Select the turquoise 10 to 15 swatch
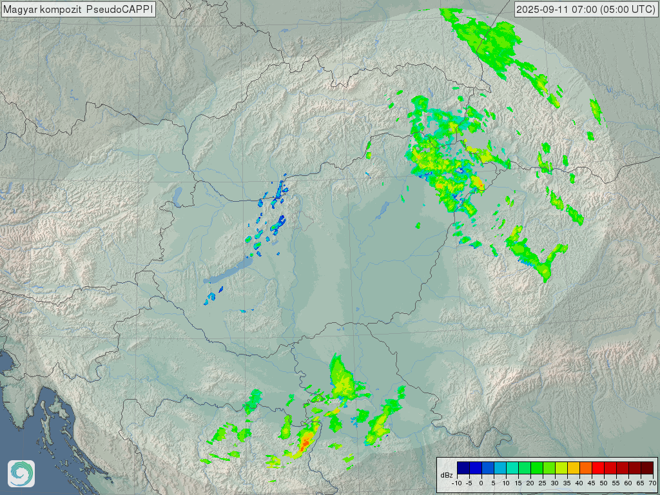This screenshot has height=495, width=660. pos(512,468)
